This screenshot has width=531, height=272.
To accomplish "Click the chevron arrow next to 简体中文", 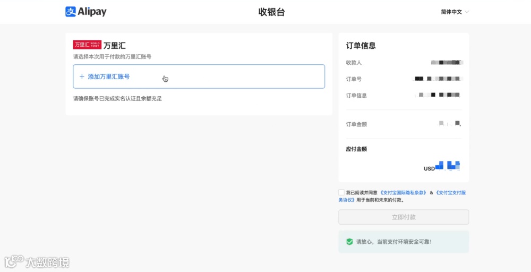I will (467, 12).
